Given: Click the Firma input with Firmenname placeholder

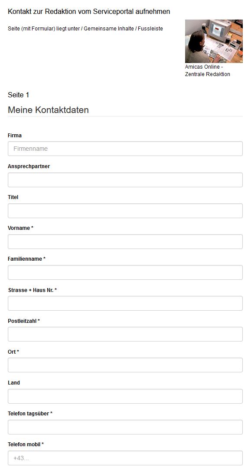Looking at the screenshot, I should coord(125,149).
